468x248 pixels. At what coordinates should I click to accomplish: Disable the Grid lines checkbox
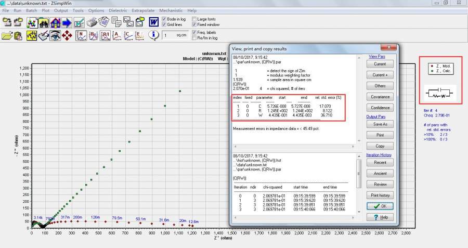click(165, 24)
